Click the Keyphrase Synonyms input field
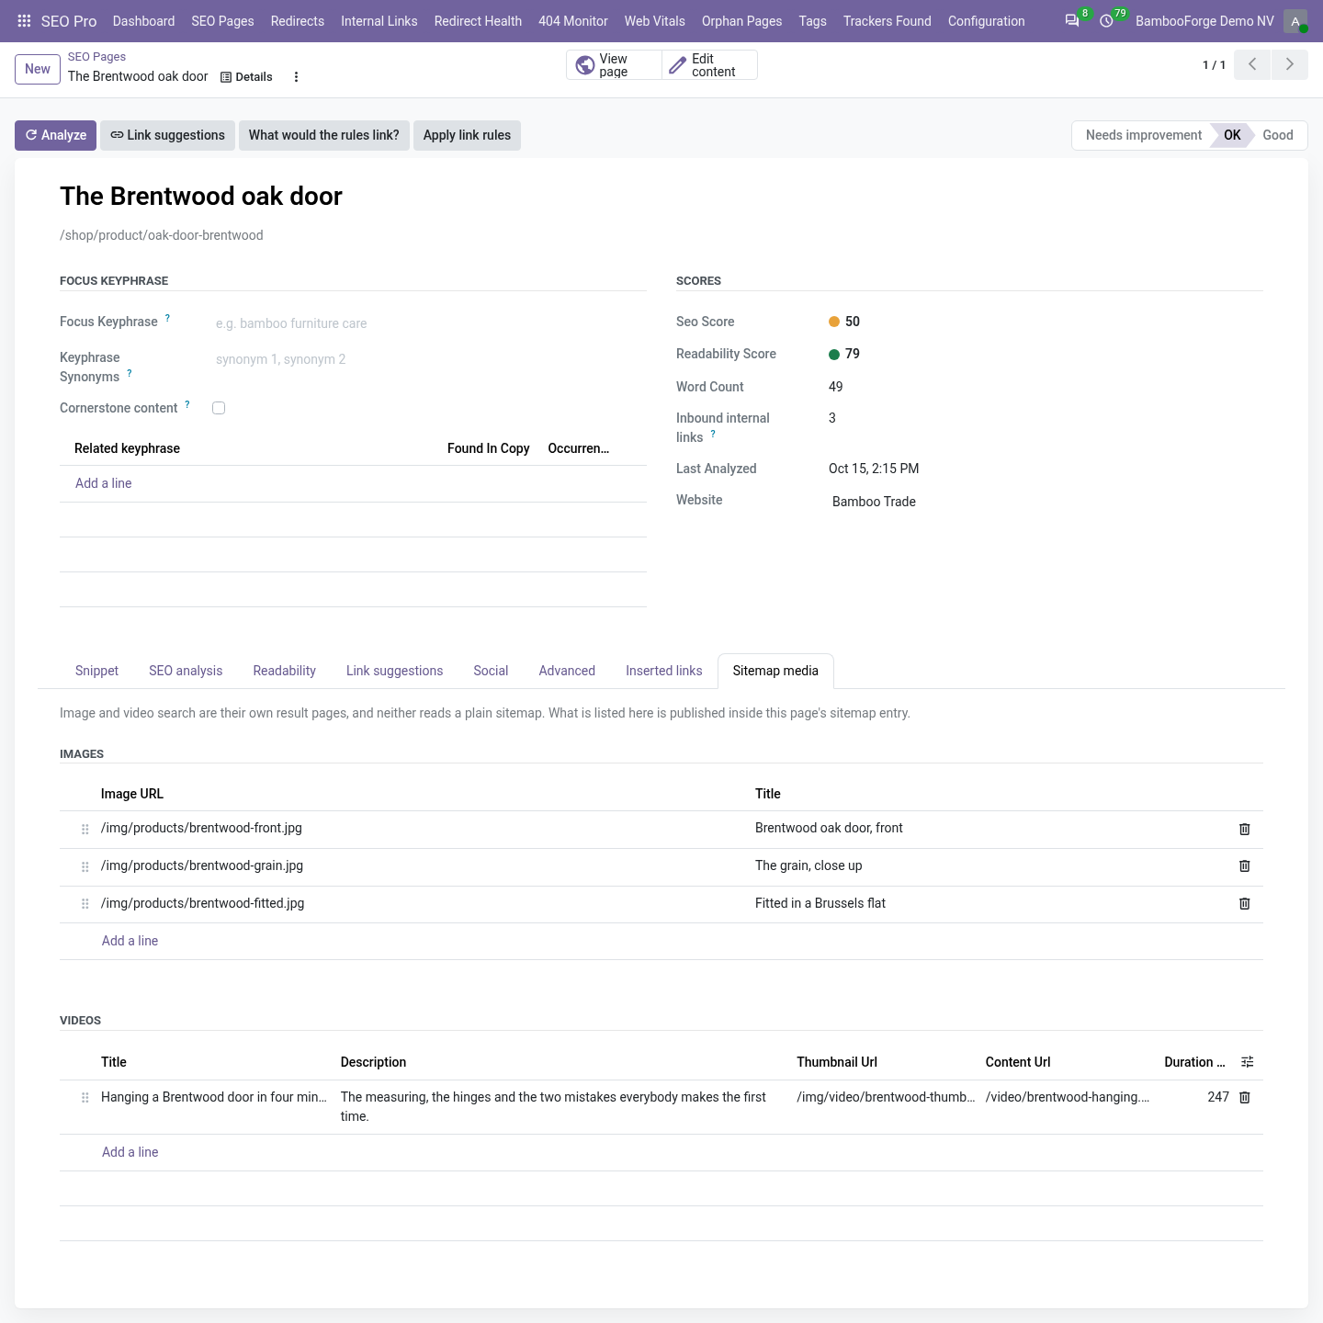This screenshot has width=1323, height=1323. click(x=430, y=359)
